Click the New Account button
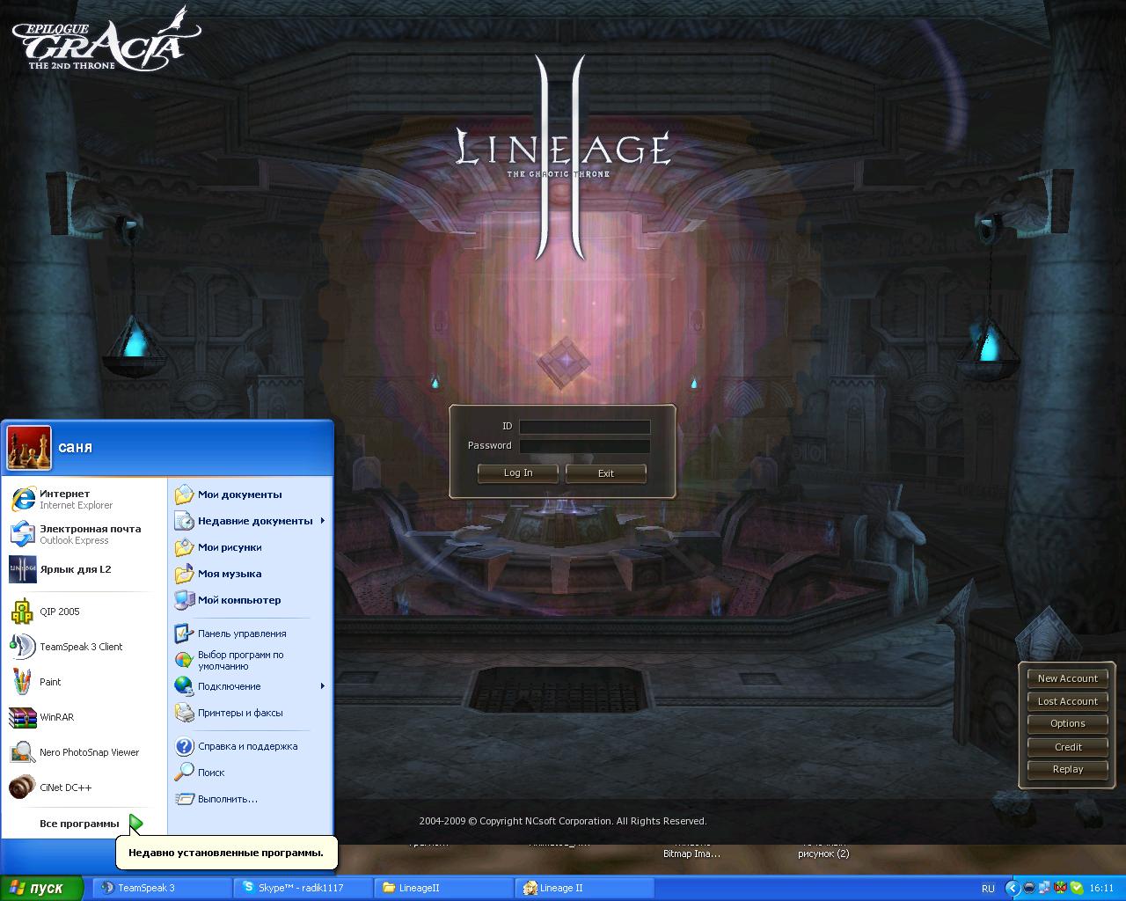 tap(1067, 678)
